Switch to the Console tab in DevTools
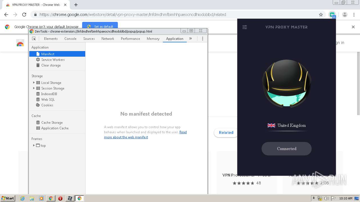Viewport: 360px width, 202px height. [70, 39]
